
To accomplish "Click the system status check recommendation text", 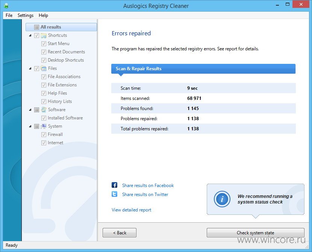I will [265, 199].
